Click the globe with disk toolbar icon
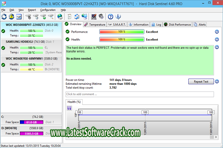223x148 pixels. click(x=60, y=17)
